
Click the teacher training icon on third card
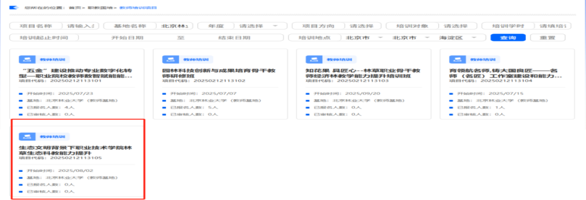312,59
